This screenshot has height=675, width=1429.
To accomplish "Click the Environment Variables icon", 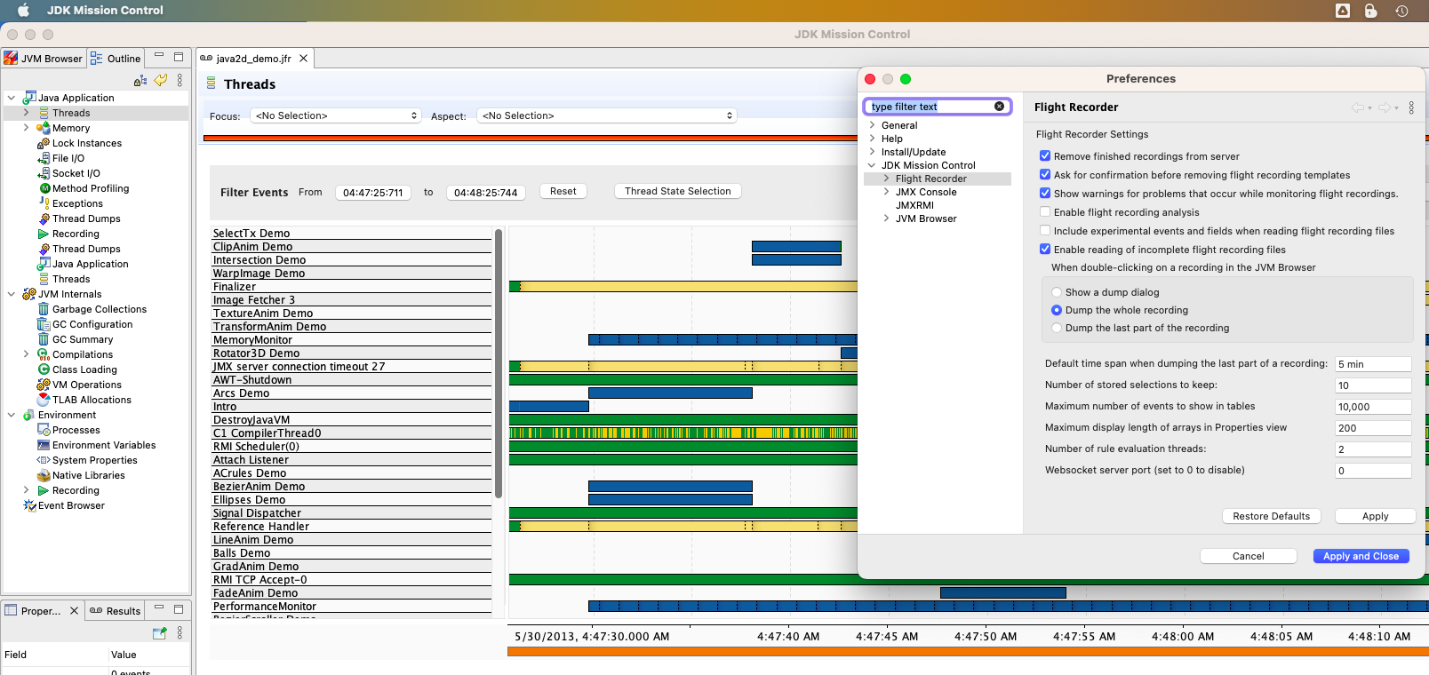I will 44,445.
